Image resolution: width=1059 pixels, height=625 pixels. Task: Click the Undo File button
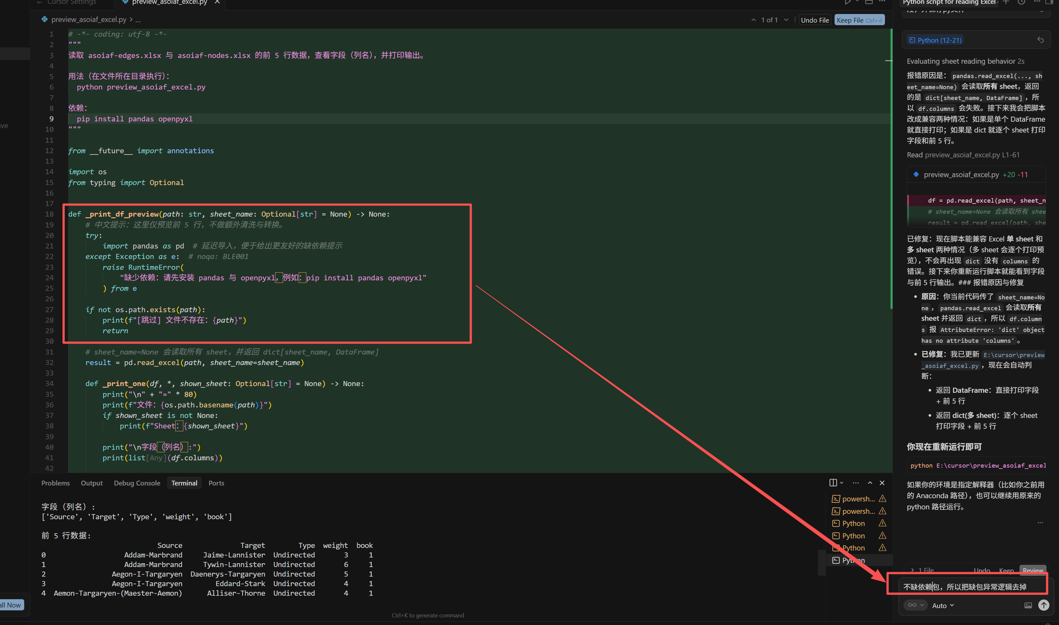814,20
